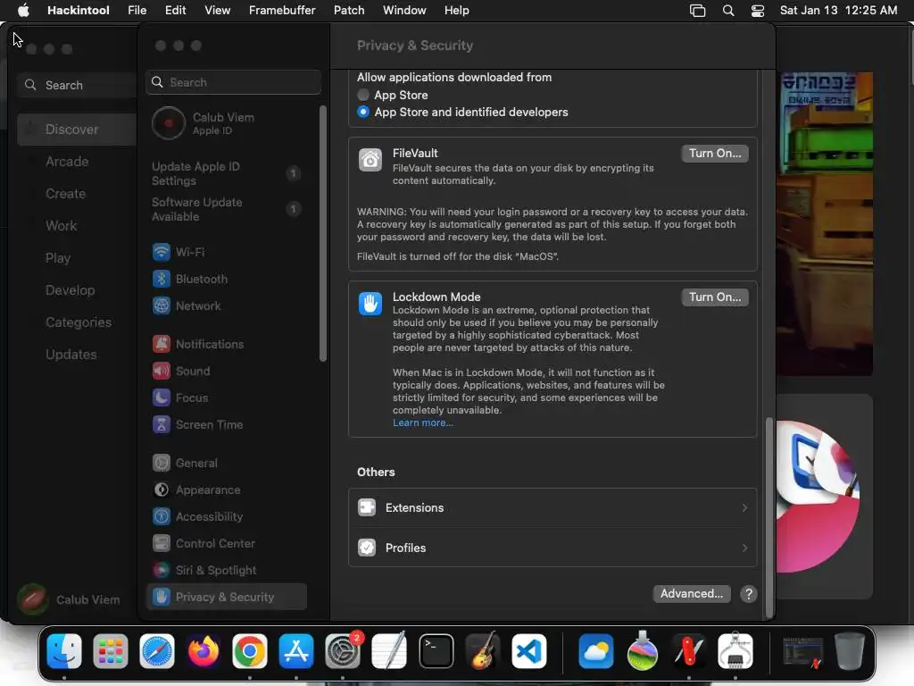Open Appearance icon in sidebar

tap(161, 490)
